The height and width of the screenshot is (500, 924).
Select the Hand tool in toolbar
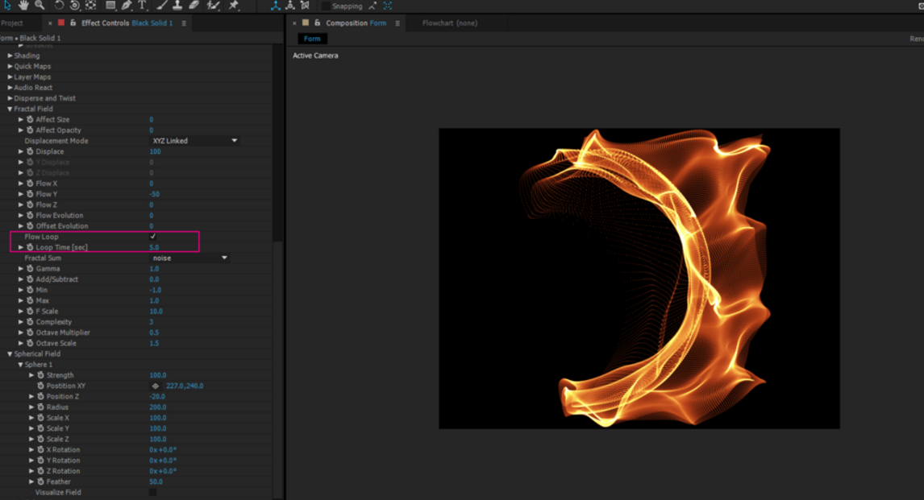[23, 6]
